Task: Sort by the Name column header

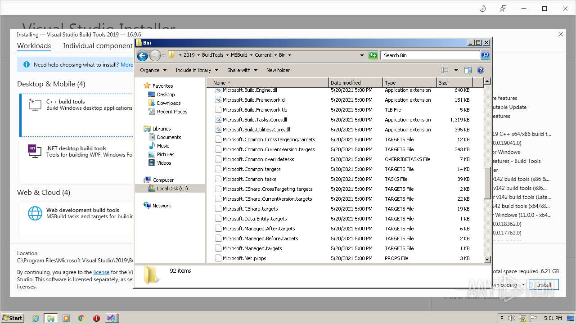Action: pos(268,83)
